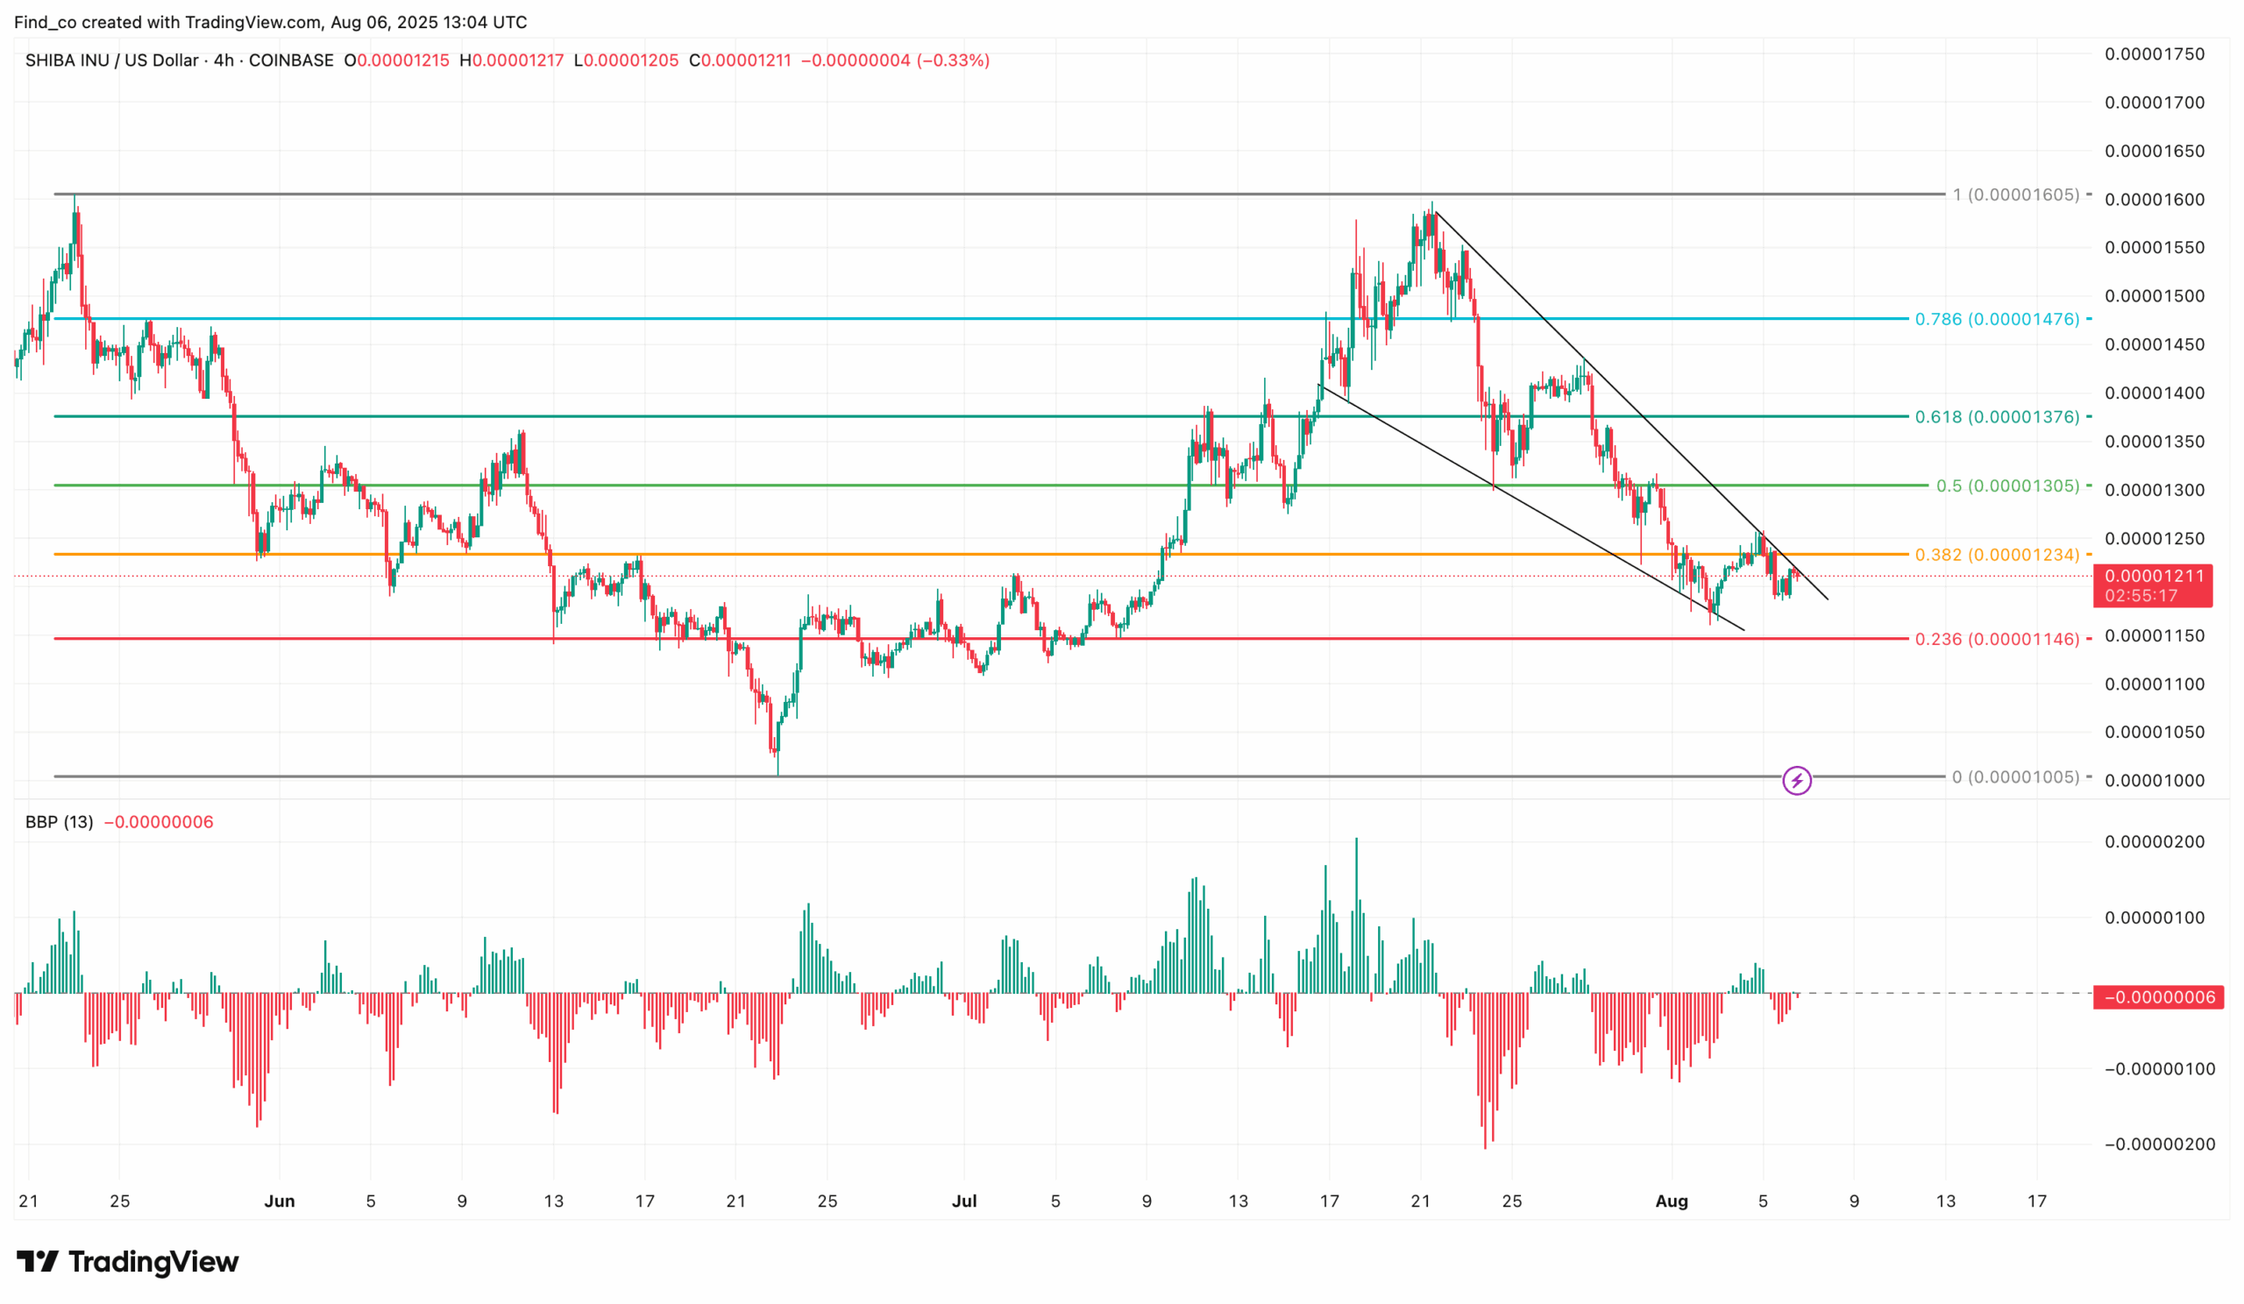
Task: Click the close value C0.00001211
Action: [741, 60]
